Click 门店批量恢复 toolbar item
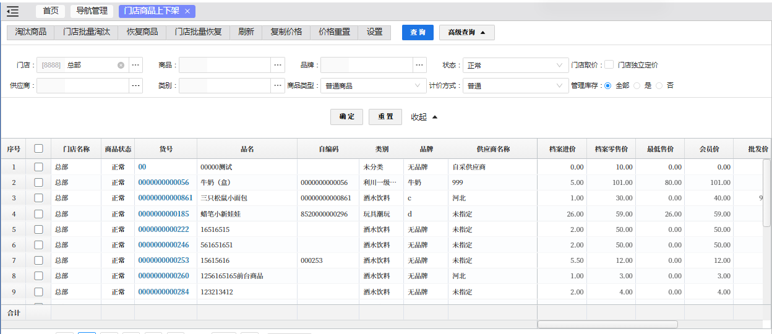This screenshot has width=772, height=334. point(198,32)
